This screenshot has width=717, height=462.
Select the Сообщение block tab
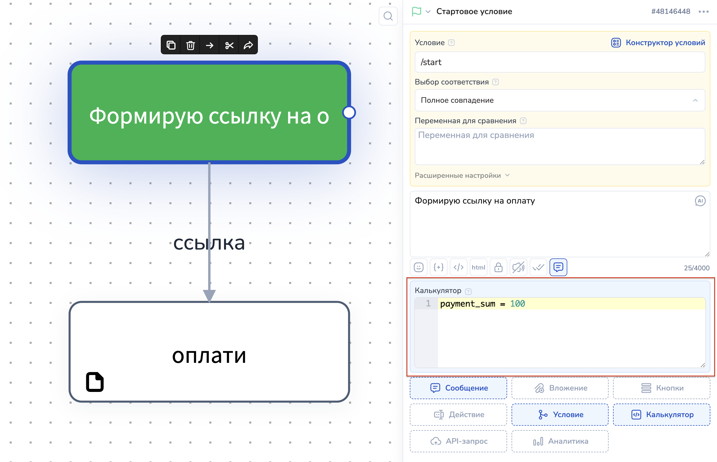pos(459,388)
